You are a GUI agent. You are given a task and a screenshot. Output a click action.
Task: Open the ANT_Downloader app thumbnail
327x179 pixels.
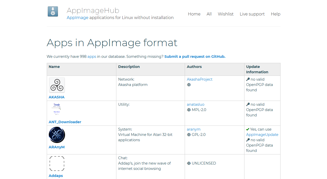(57, 110)
